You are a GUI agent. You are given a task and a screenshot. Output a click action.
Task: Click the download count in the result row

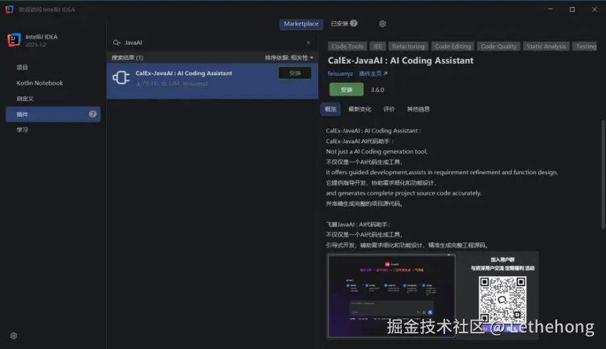point(146,83)
